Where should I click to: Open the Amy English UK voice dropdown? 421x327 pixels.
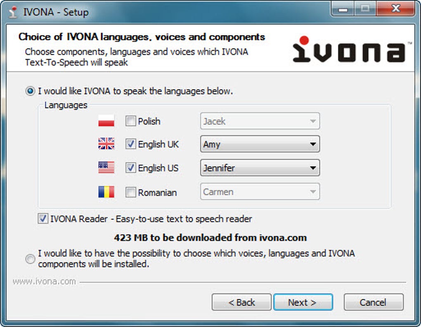pyautogui.click(x=260, y=144)
